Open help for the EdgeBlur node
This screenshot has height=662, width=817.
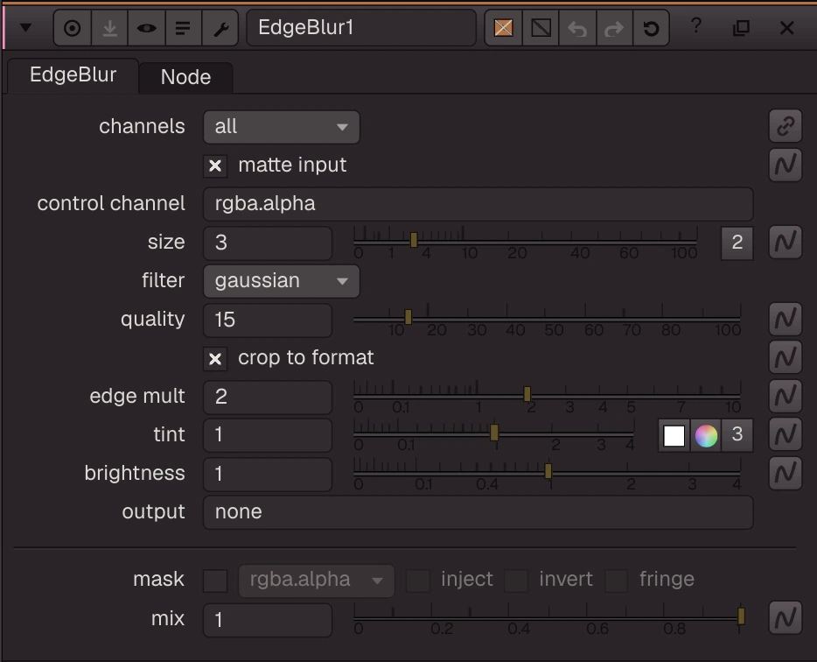[696, 26]
